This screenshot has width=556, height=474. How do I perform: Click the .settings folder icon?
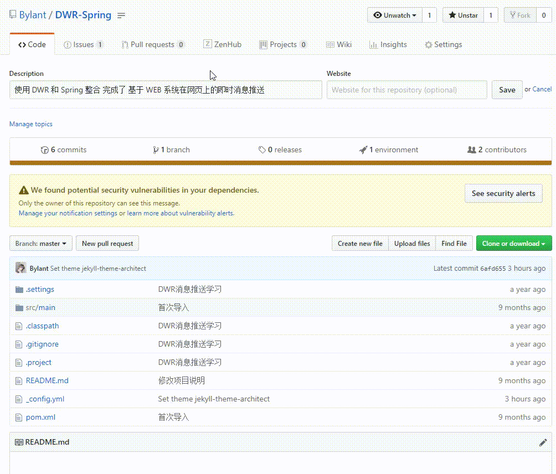tap(19, 290)
